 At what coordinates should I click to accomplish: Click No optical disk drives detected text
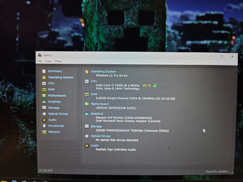click(117, 140)
